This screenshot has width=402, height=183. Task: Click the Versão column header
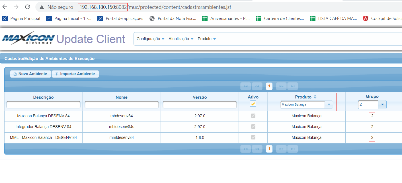[200, 97]
